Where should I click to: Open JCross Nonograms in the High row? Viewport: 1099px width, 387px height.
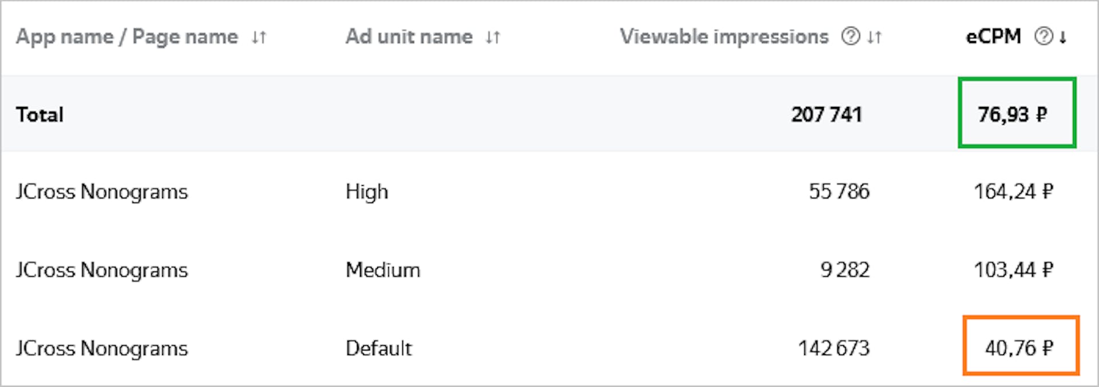(x=102, y=191)
